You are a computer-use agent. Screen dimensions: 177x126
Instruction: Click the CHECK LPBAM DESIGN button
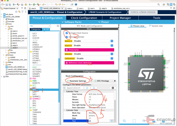(x=143, y=12)
